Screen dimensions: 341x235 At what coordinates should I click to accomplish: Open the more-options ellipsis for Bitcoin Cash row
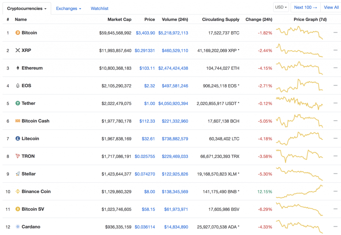point(335,120)
